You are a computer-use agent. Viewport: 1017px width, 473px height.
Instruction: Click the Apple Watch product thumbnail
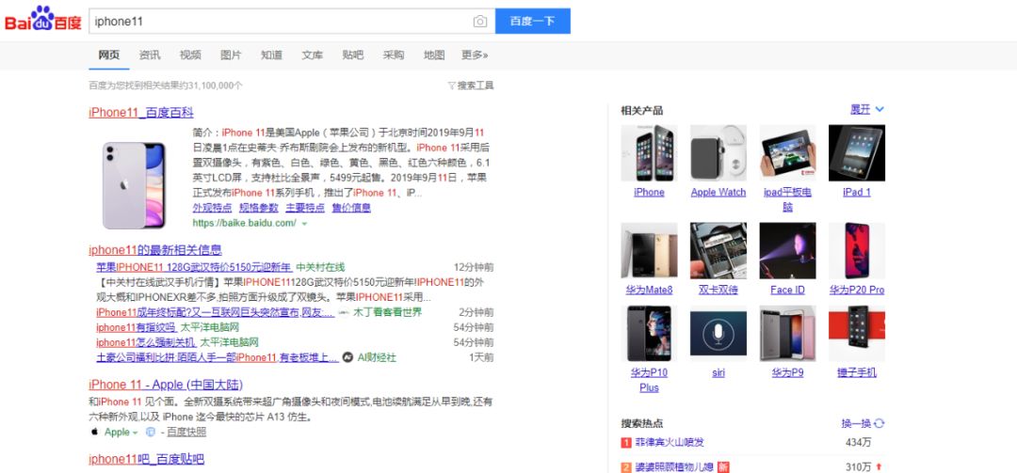click(x=718, y=153)
